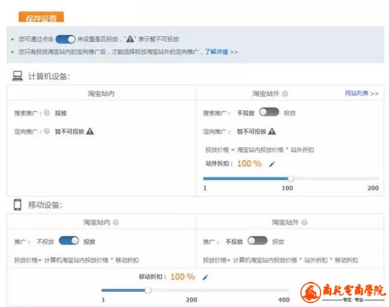The height and width of the screenshot is (307, 389).
Task: Click the help icon beside 定向推广 in 淘宝站内
Action: [47, 131]
